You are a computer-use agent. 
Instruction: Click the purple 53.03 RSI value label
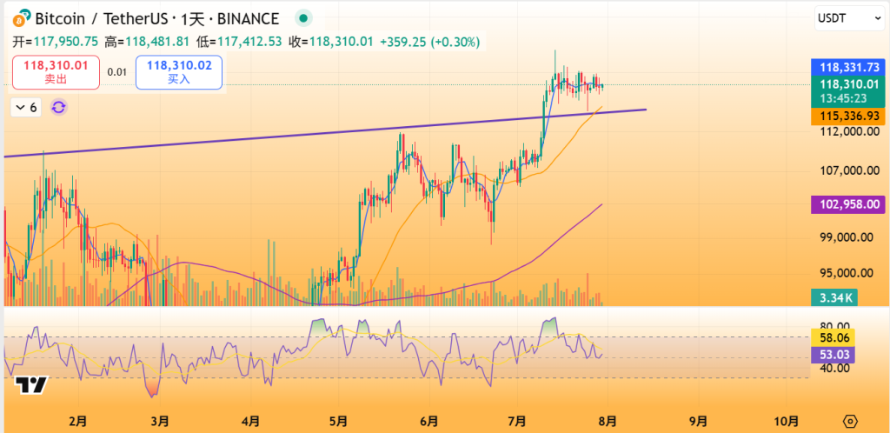[x=832, y=354]
